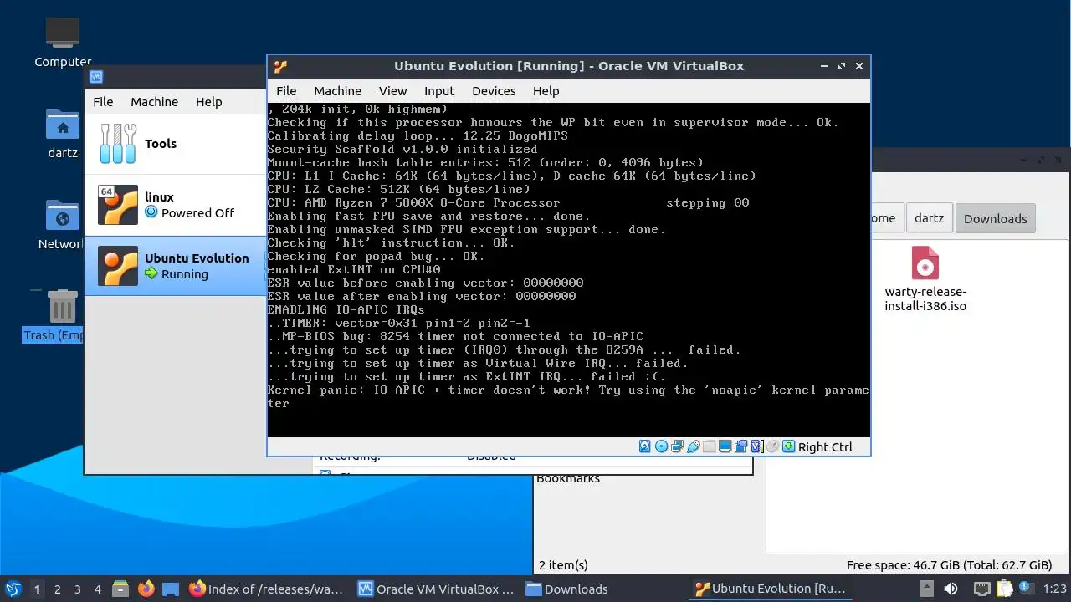The height and width of the screenshot is (602, 1071).
Task: Click the USB devices status icon
Action: pyautogui.click(x=693, y=446)
